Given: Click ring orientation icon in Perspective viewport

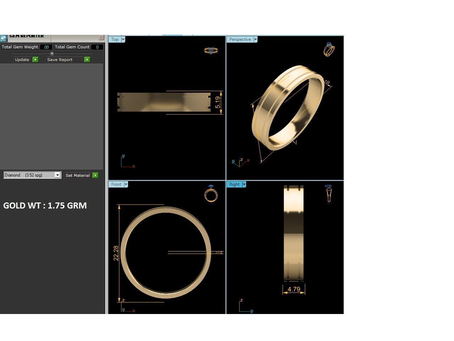Looking at the screenshot, I should (329, 49).
